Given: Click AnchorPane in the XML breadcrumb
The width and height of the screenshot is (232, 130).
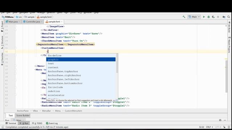Looking at the screenshot, I should pyautogui.click(x=22, y=111).
